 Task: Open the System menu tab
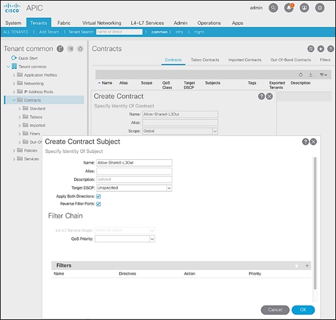point(13,23)
